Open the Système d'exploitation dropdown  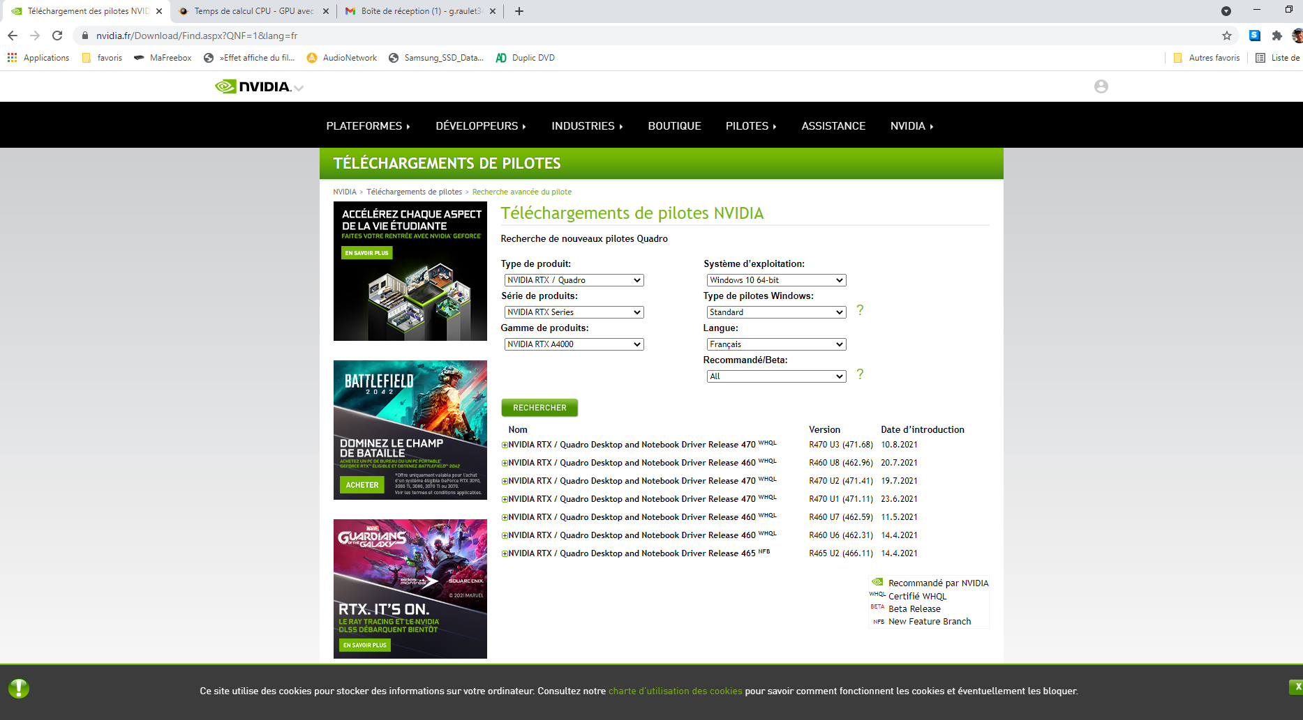776,280
